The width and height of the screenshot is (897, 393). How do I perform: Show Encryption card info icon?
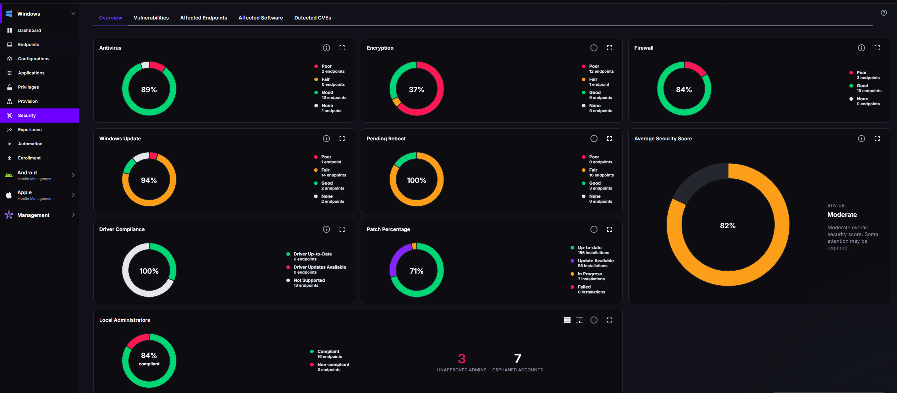pyautogui.click(x=594, y=48)
